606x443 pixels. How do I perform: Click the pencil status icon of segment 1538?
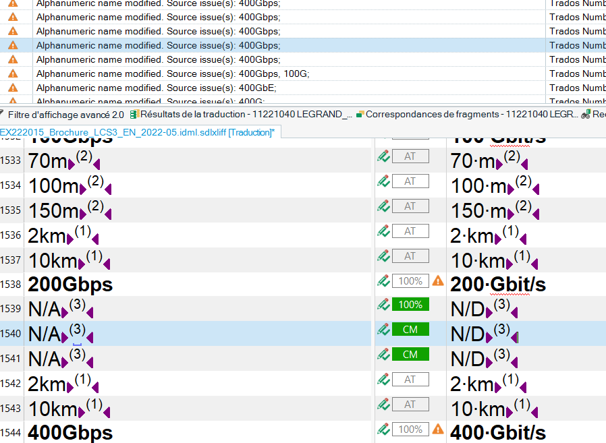383,280
